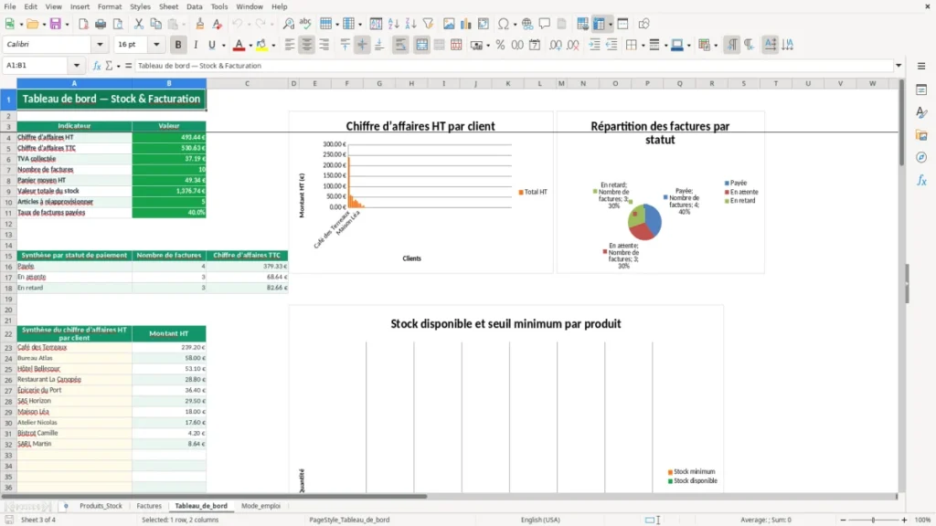The height and width of the screenshot is (526, 936).
Task: Toggle Align Right
Action: coord(324,45)
